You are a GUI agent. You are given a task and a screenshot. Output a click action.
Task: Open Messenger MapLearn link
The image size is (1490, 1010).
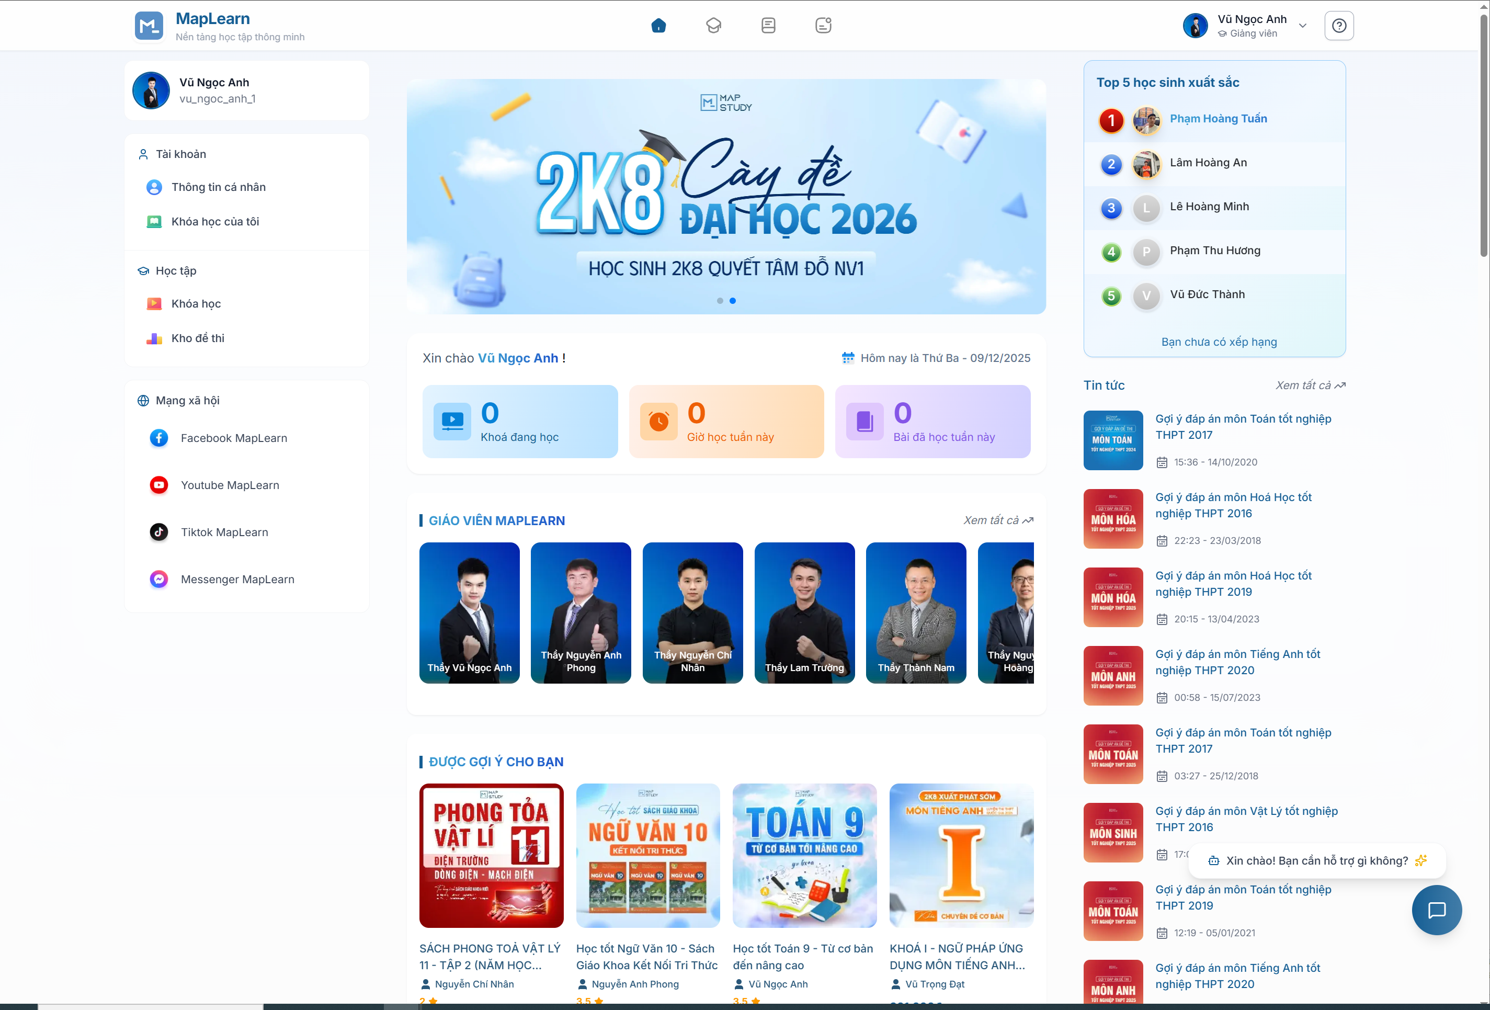237,580
